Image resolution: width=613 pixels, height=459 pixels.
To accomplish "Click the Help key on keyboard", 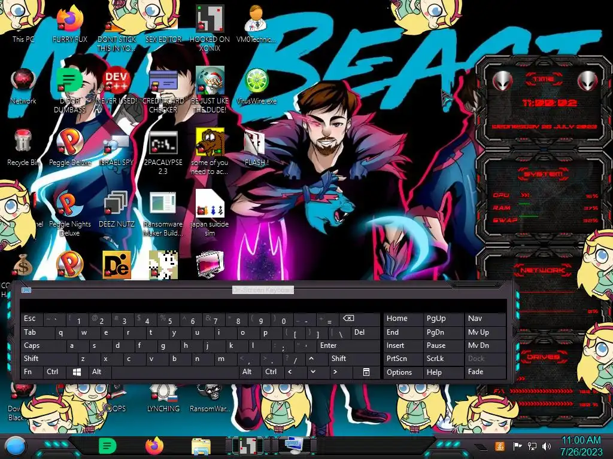I will [444, 372].
